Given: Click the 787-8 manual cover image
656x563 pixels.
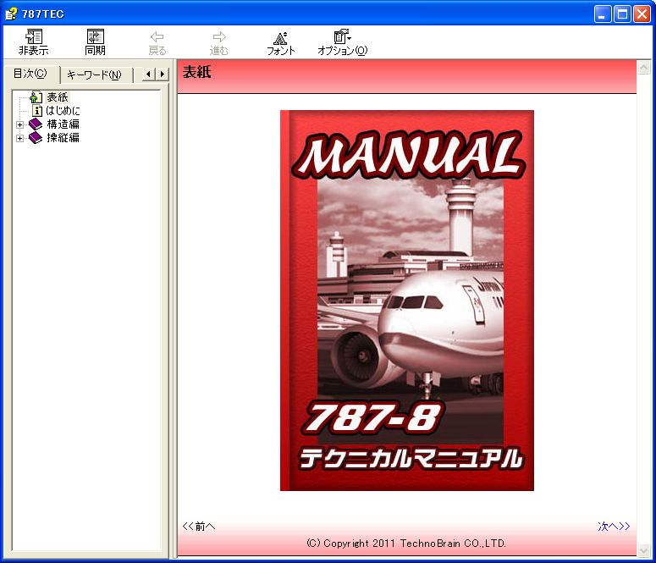Looking at the screenshot, I should 407,301.
